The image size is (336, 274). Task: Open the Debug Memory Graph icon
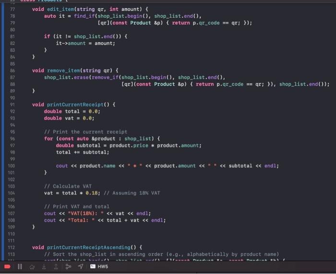click(68, 266)
